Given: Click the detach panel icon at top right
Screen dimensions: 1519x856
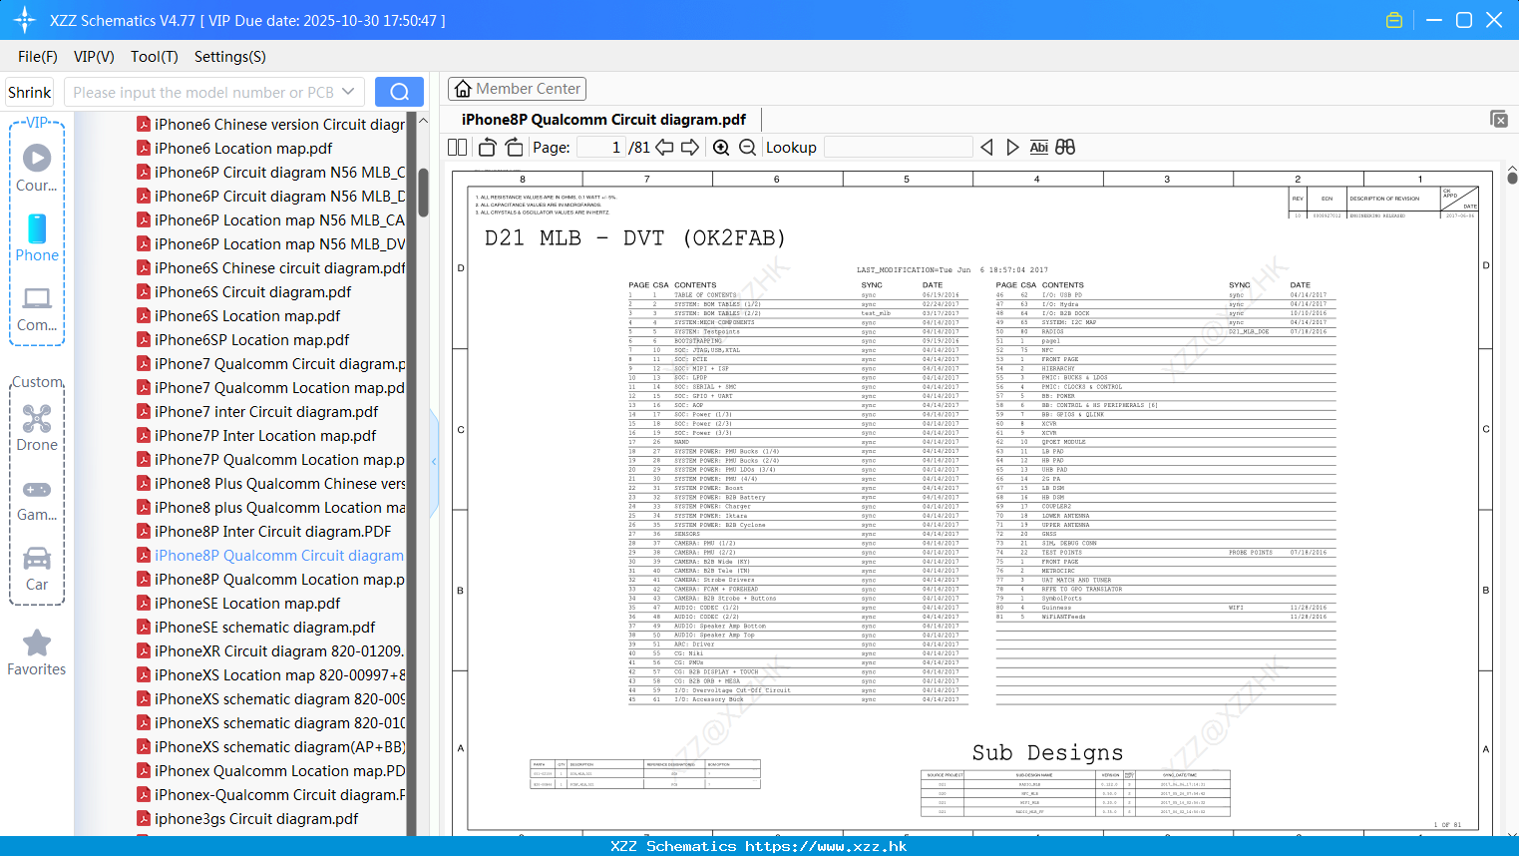Looking at the screenshot, I should pyautogui.click(x=1499, y=119).
